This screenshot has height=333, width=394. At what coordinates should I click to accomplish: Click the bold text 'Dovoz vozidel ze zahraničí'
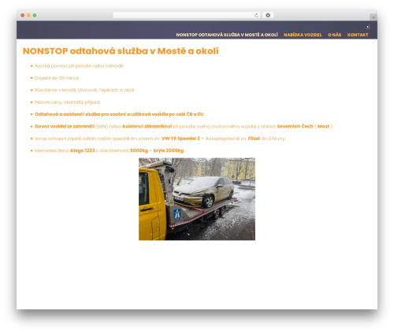pos(65,126)
